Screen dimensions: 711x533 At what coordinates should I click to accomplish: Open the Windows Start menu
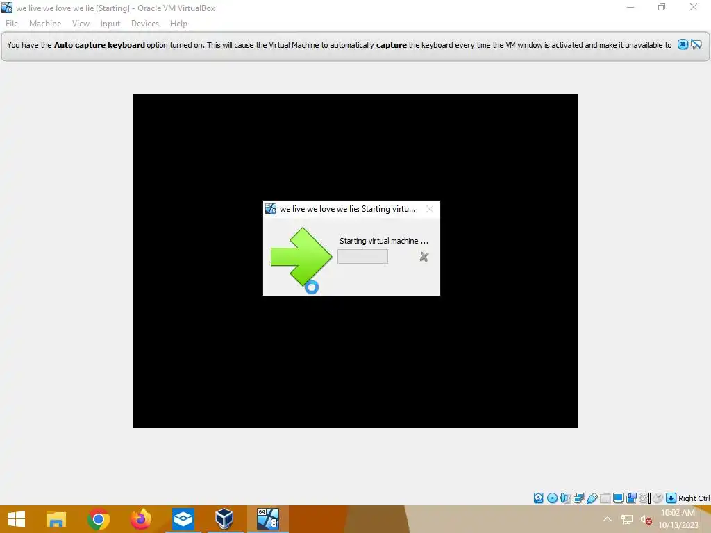coord(17,519)
